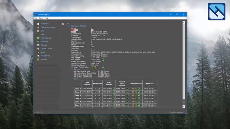Click the Multiplier column header
The height and width of the screenshot is (129, 230).
coord(97,83)
